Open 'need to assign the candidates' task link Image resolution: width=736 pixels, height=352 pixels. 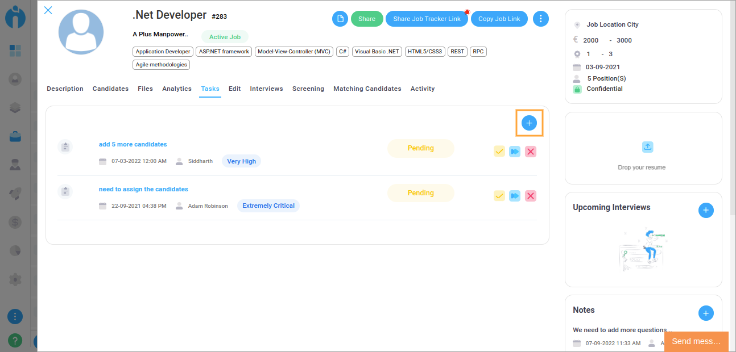[x=143, y=189]
